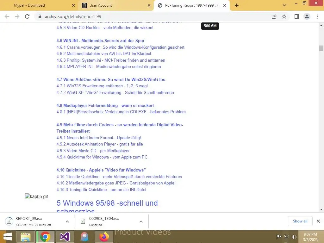Expand options for 000908_1304.iso download
The height and width of the screenshot is (243, 324).
pyautogui.click(x=141, y=221)
